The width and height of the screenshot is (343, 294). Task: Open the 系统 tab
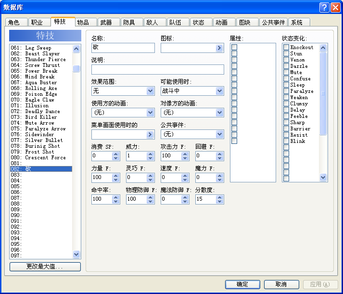[x=299, y=23]
